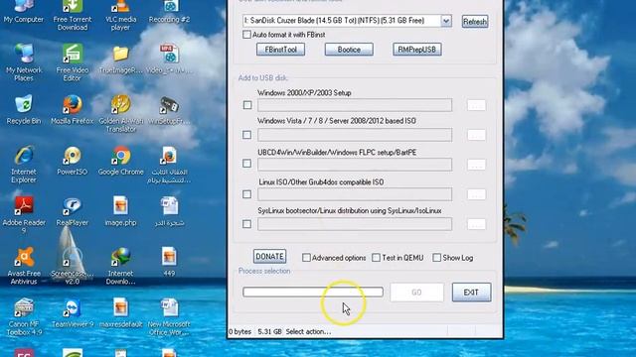This screenshot has height=357, width=636.
Task: Browse for Windows Vista/7/8 ISO file
Action: (x=476, y=135)
